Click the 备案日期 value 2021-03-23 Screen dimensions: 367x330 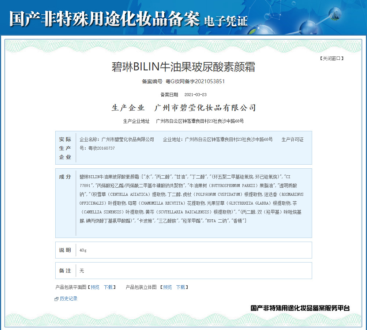(x=195, y=95)
